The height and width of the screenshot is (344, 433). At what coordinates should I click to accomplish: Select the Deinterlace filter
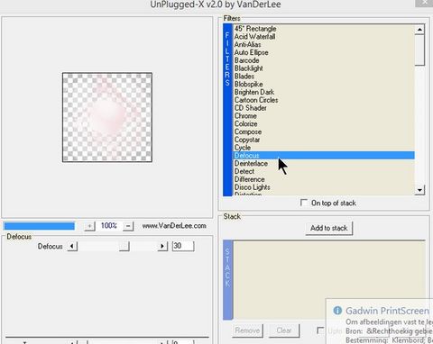point(251,163)
